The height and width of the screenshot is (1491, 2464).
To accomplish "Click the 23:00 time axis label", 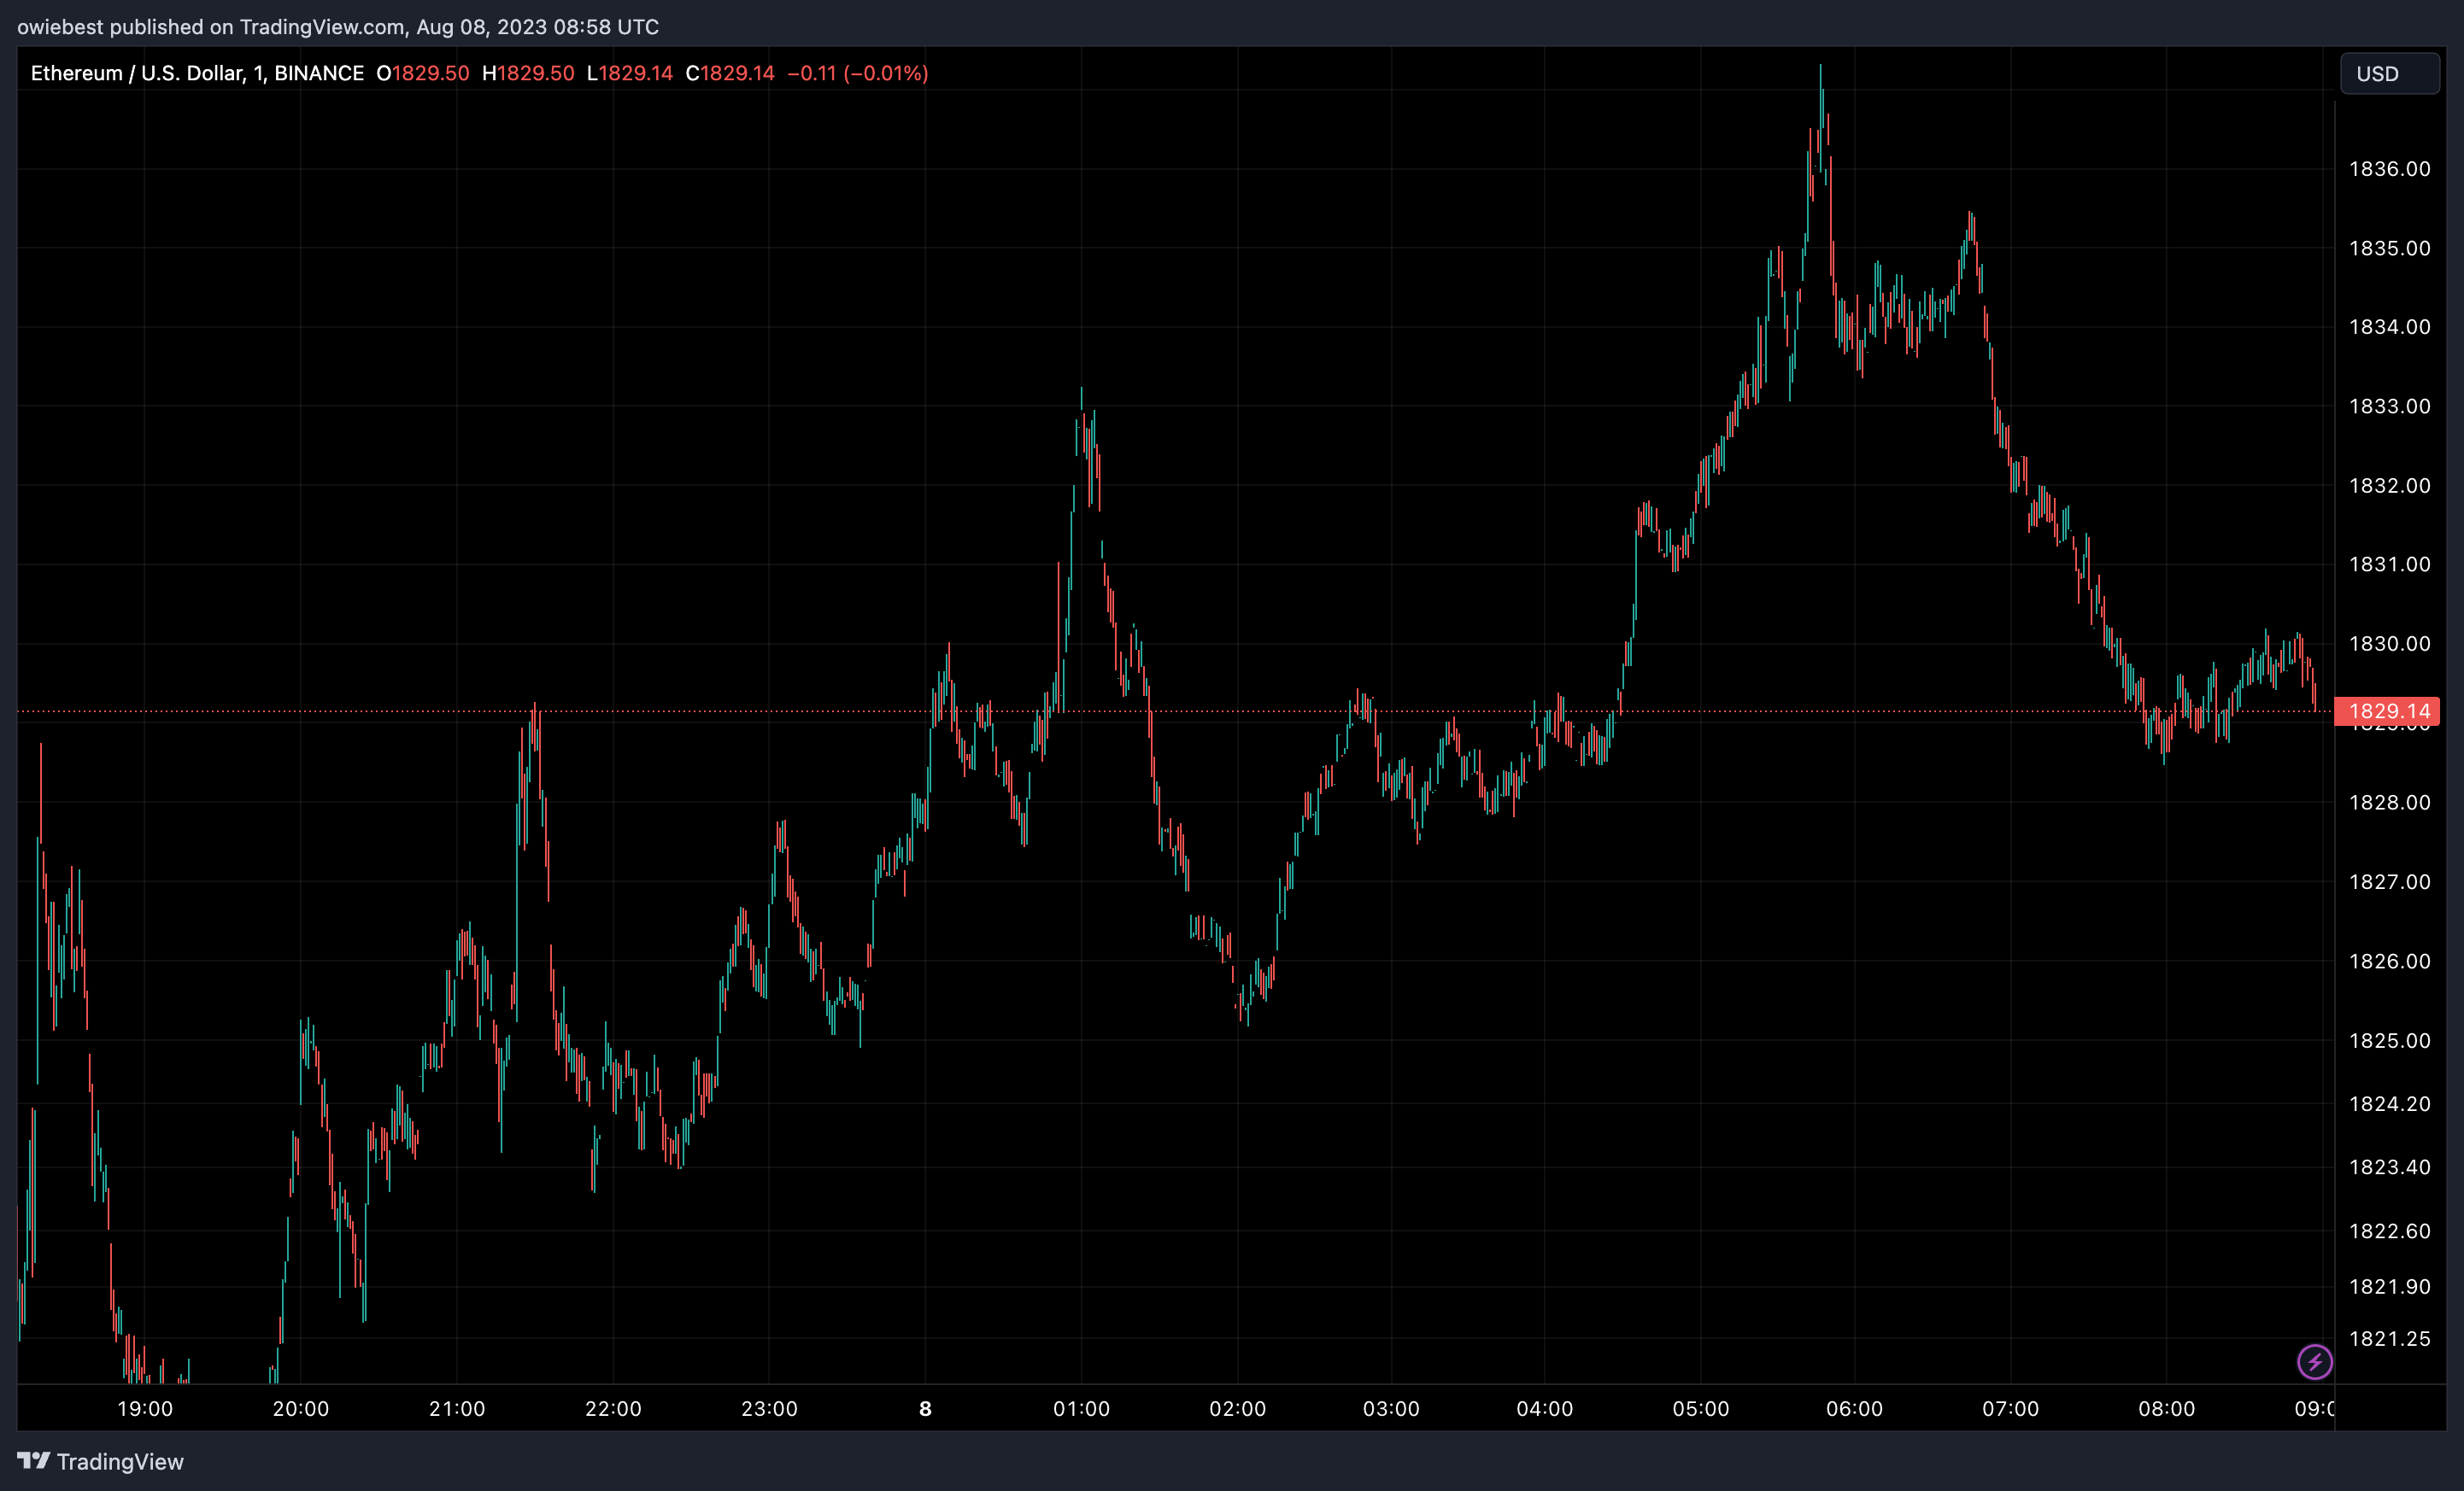I will 769,1408.
